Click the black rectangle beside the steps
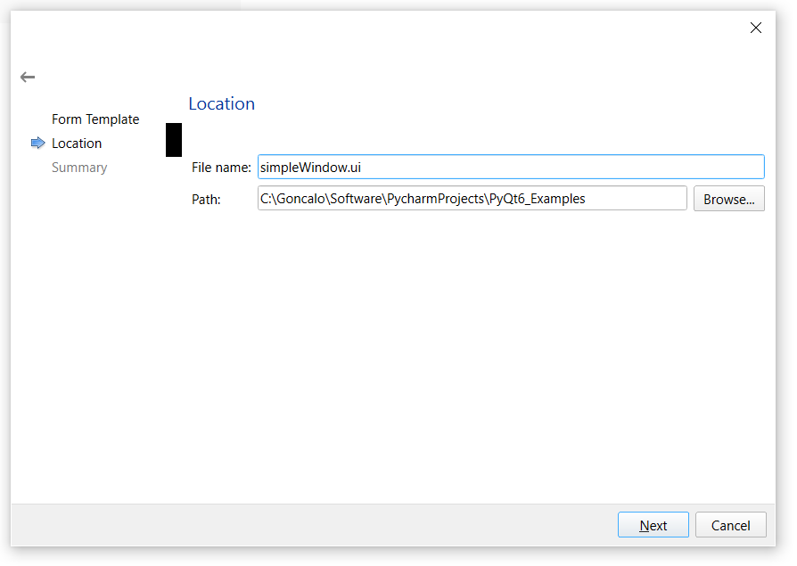This screenshot has width=797, height=566. tap(174, 140)
